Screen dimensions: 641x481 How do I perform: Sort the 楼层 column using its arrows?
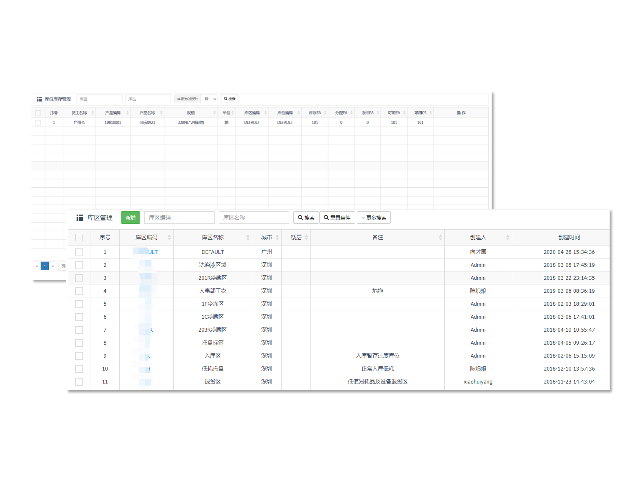pyautogui.click(x=306, y=238)
